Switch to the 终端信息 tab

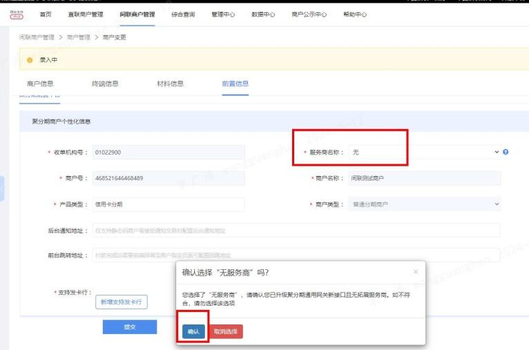pos(105,84)
